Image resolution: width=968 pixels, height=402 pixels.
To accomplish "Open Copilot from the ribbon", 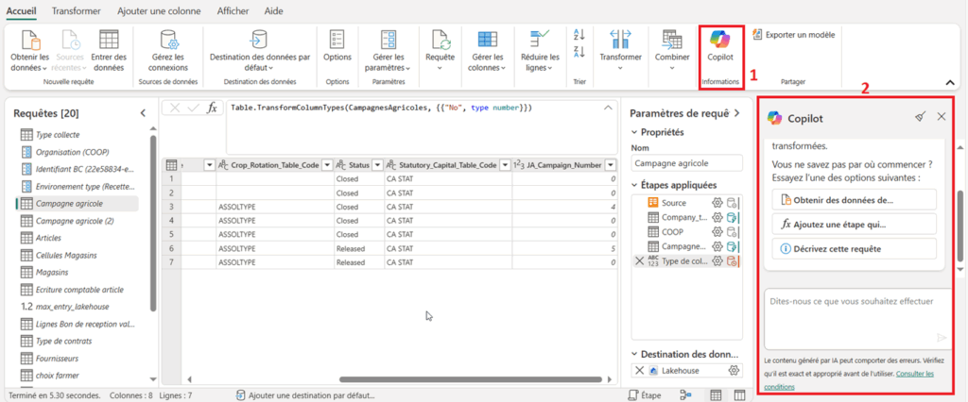I will pyautogui.click(x=721, y=47).
